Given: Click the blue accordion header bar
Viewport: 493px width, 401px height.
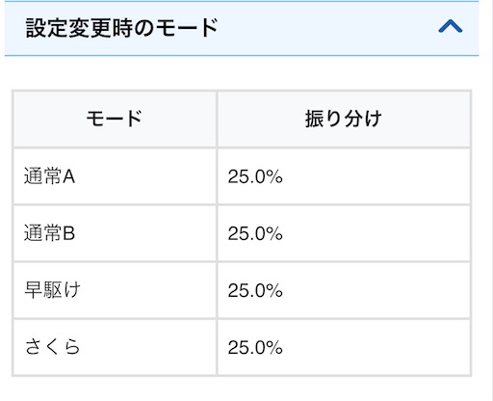Looking at the screenshot, I should (x=242, y=28).
